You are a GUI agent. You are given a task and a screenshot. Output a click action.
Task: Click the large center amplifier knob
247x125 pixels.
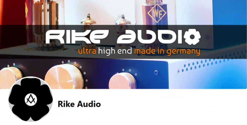point(64,76)
